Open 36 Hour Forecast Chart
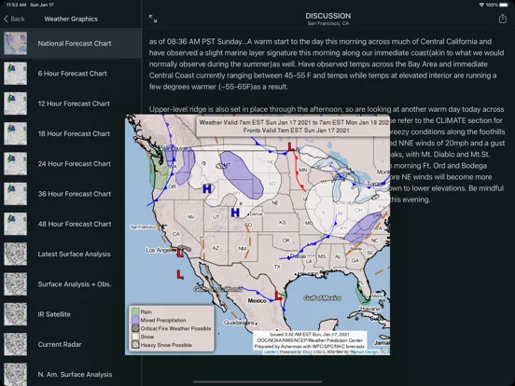Image resolution: width=515 pixels, height=386 pixels. point(71,194)
